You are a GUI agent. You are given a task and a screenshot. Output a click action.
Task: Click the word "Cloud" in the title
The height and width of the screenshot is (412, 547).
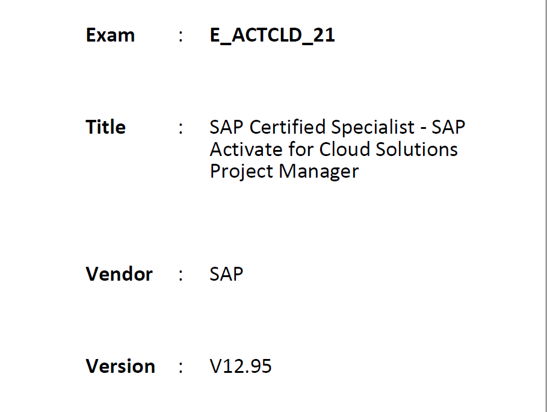click(x=345, y=149)
